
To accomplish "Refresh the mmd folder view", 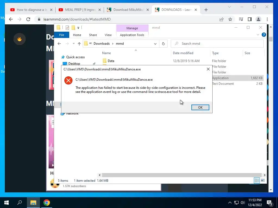I will tap(163, 44).
